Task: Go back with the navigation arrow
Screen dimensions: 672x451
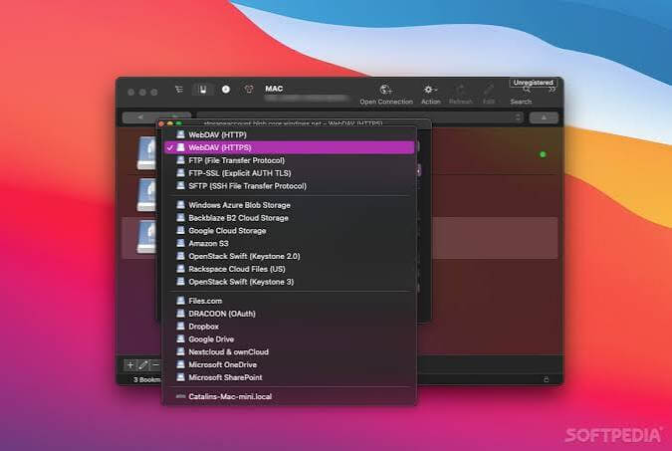Action: (140, 117)
